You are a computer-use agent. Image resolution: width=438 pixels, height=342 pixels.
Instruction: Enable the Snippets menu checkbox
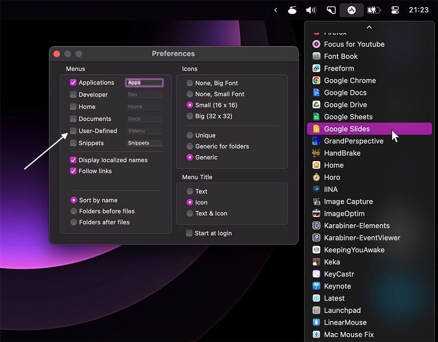(x=73, y=143)
